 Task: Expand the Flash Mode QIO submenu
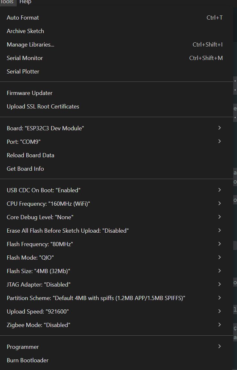tap(30, 258)
